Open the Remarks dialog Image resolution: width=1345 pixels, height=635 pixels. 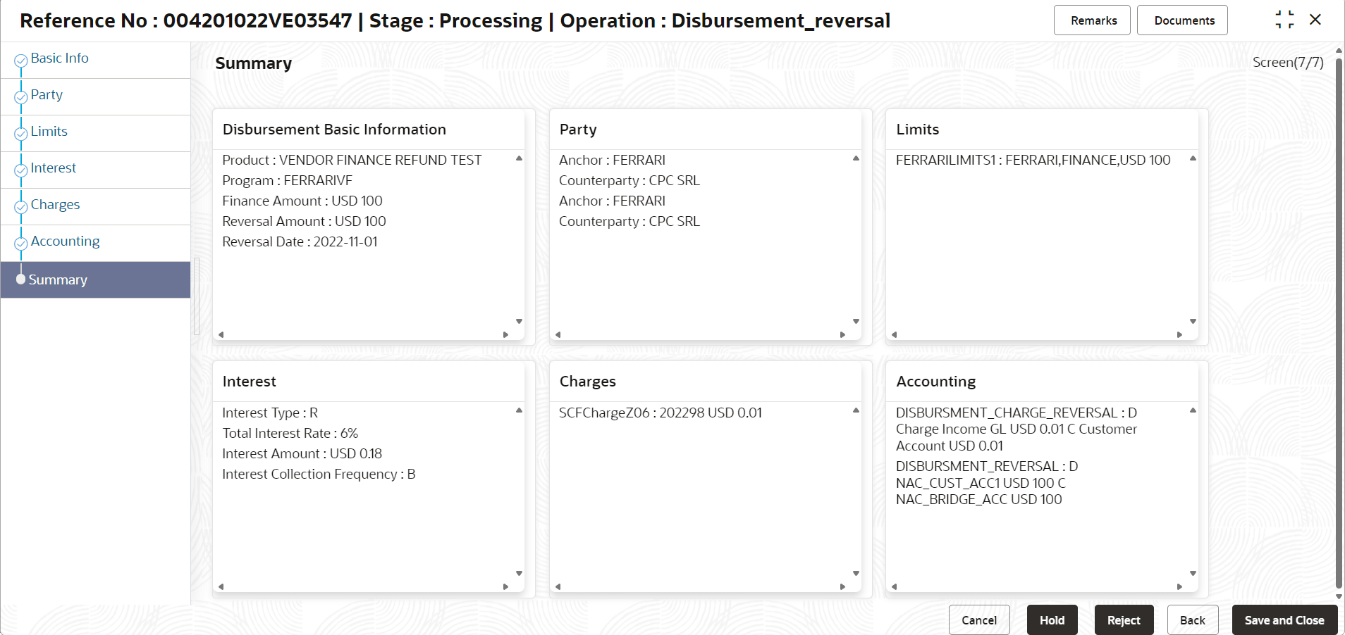[1092, 20]
